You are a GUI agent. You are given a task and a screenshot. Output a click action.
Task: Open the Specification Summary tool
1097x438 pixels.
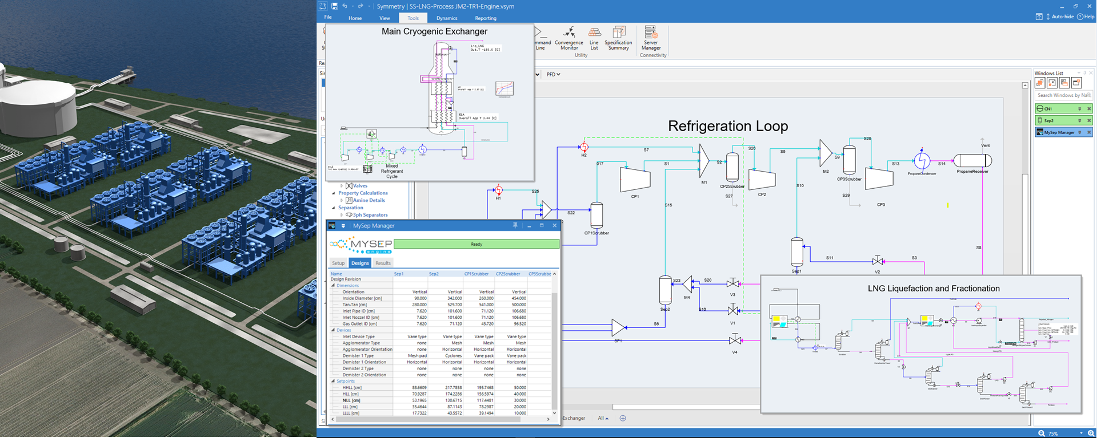pyautogui.click(x=618, y=38)
